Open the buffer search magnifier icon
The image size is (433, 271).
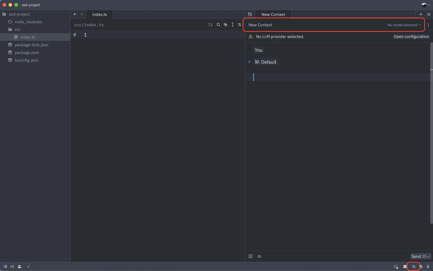tap(218, 25)
